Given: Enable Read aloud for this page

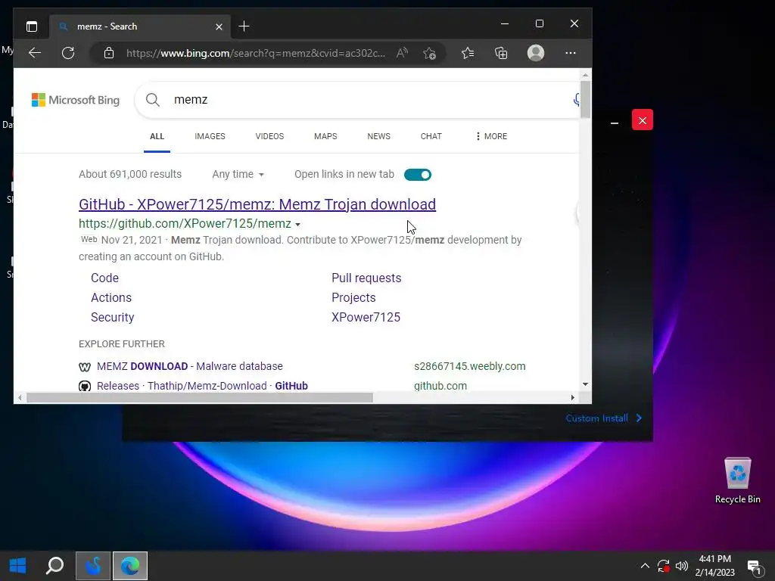Looking at the screenshot, I should (x=403, y=53).
